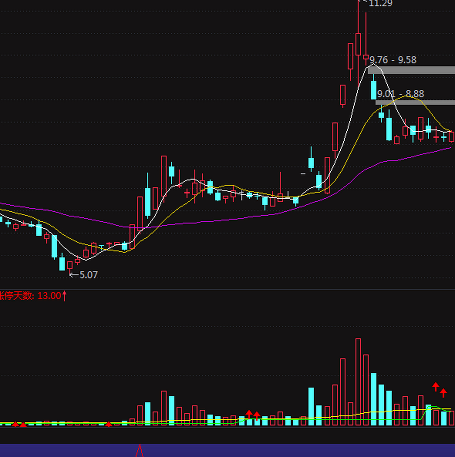Select the tallest red volume bar
The height and width of the screenshot is (457, 455).
click(x=358, y=381)
